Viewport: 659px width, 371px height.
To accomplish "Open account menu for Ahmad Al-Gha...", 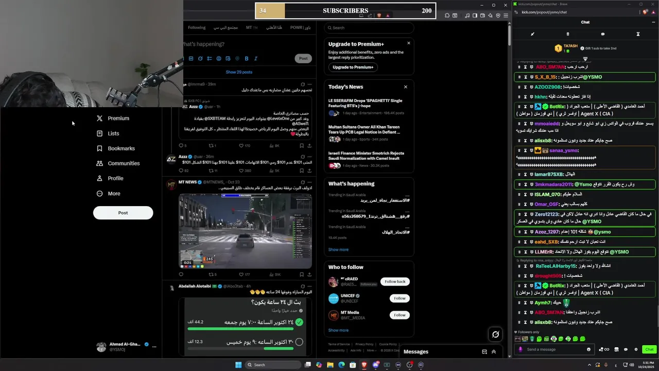I will pos(154,347).
